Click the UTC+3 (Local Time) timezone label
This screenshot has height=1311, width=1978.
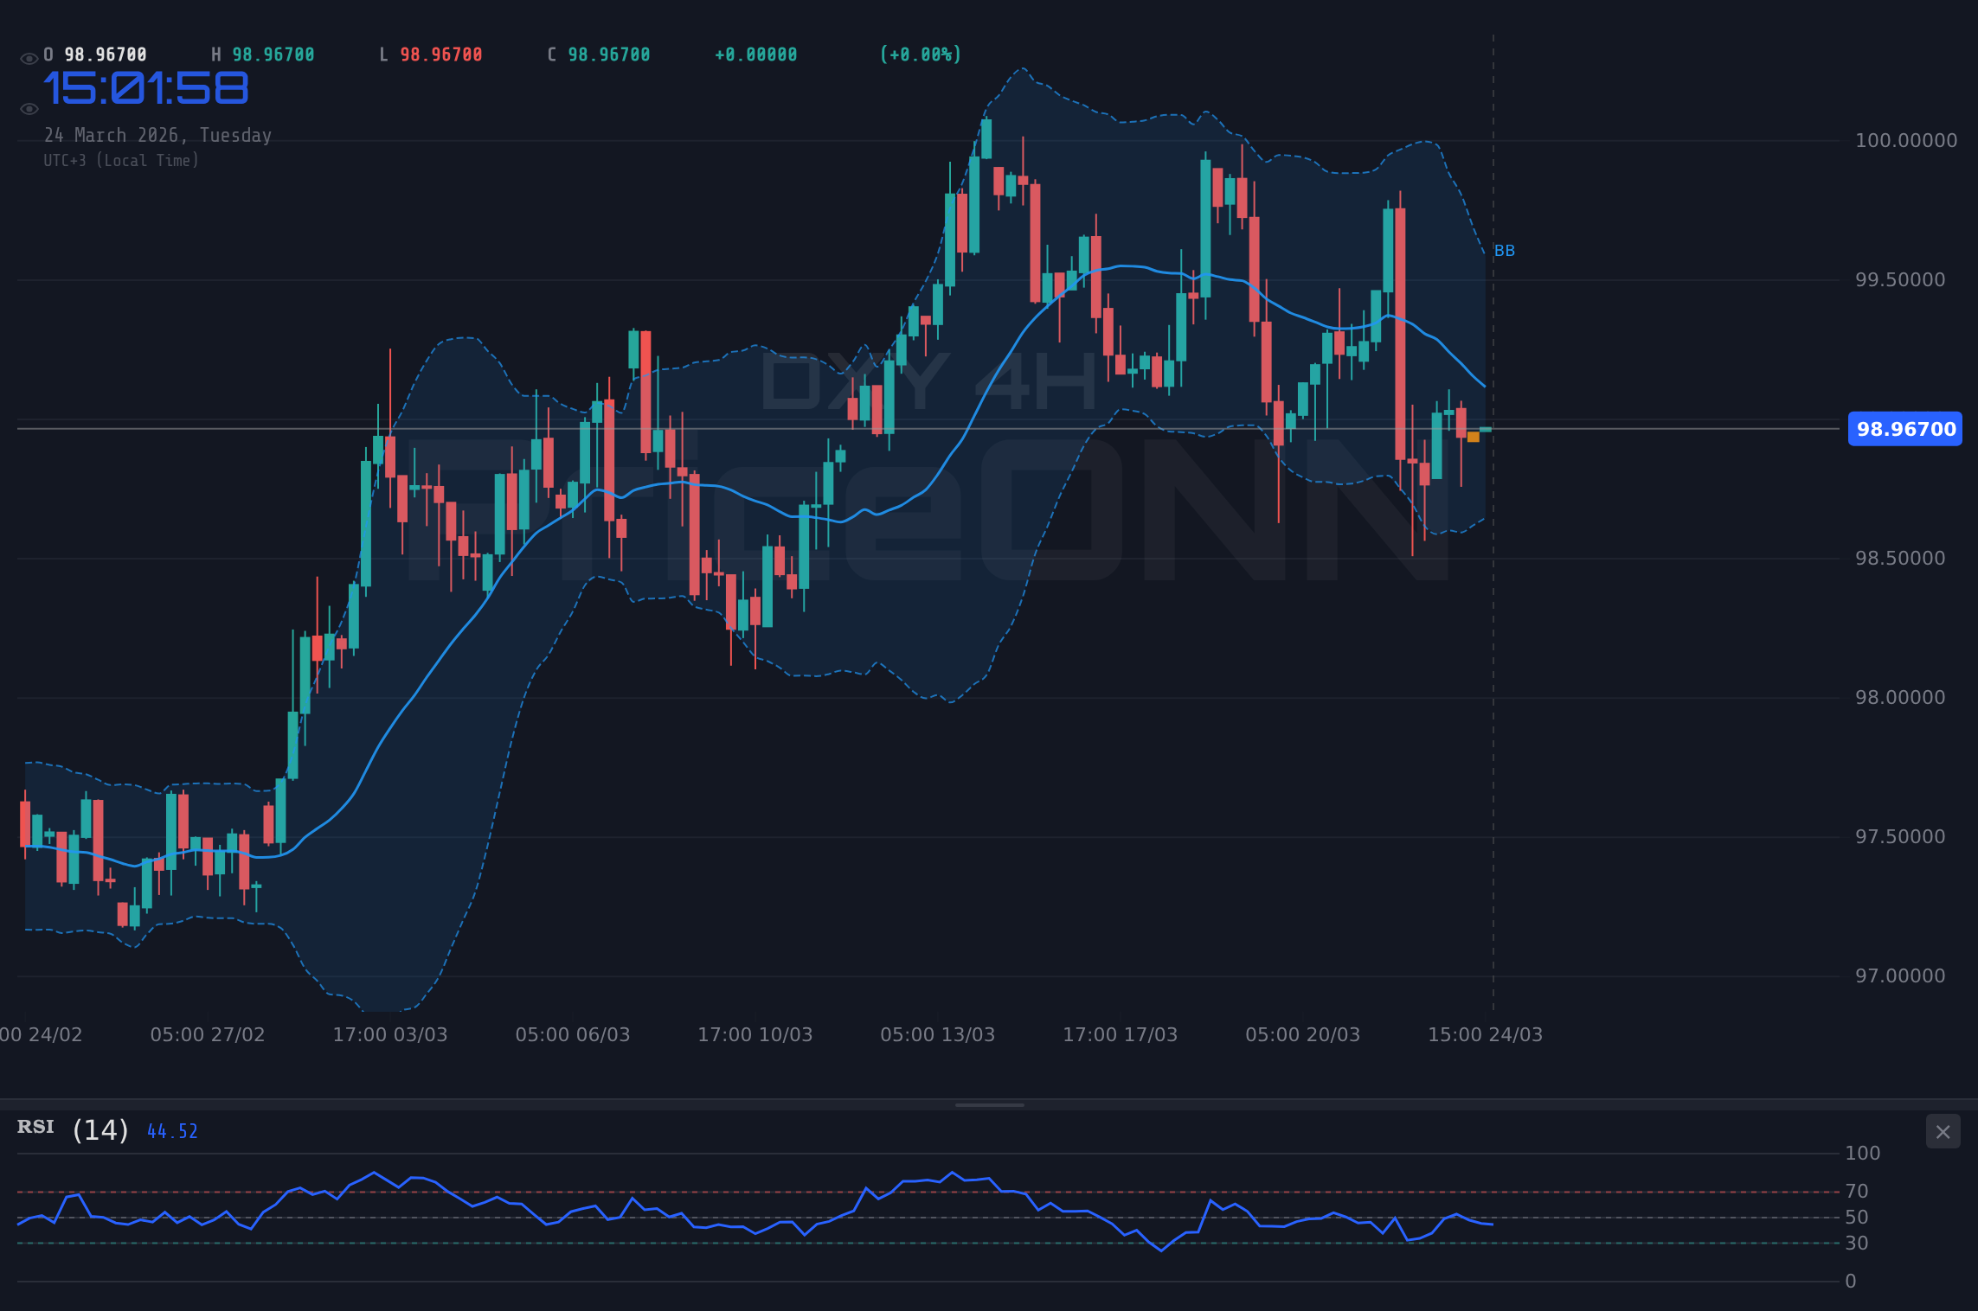pos(121,160)
